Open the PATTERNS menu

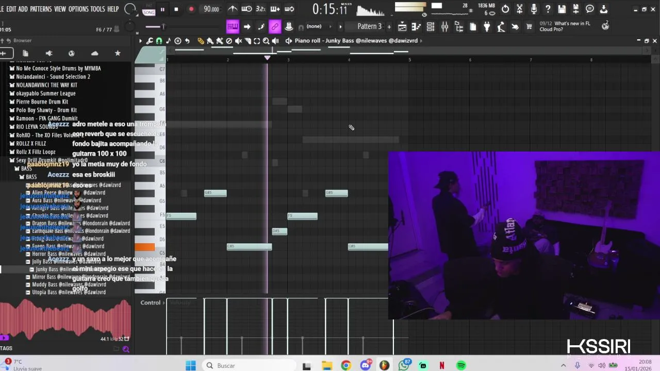[x=41, y=9]
